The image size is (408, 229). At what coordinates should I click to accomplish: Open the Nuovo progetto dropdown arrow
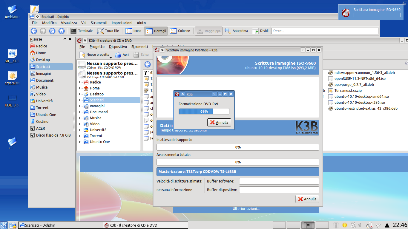point(111,57)
